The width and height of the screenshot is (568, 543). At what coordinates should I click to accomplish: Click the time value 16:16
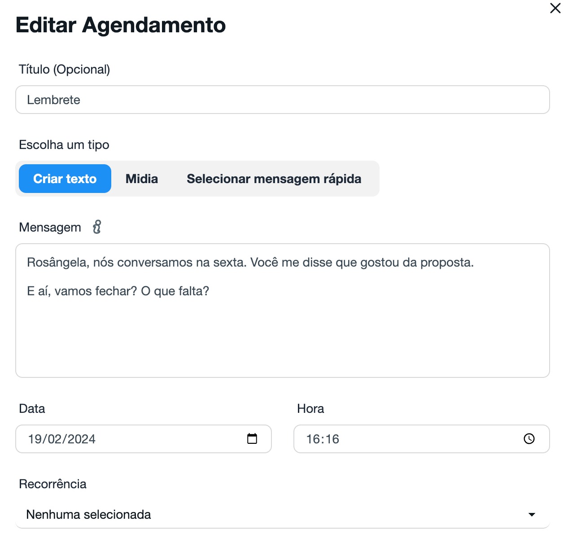[323, 439]
